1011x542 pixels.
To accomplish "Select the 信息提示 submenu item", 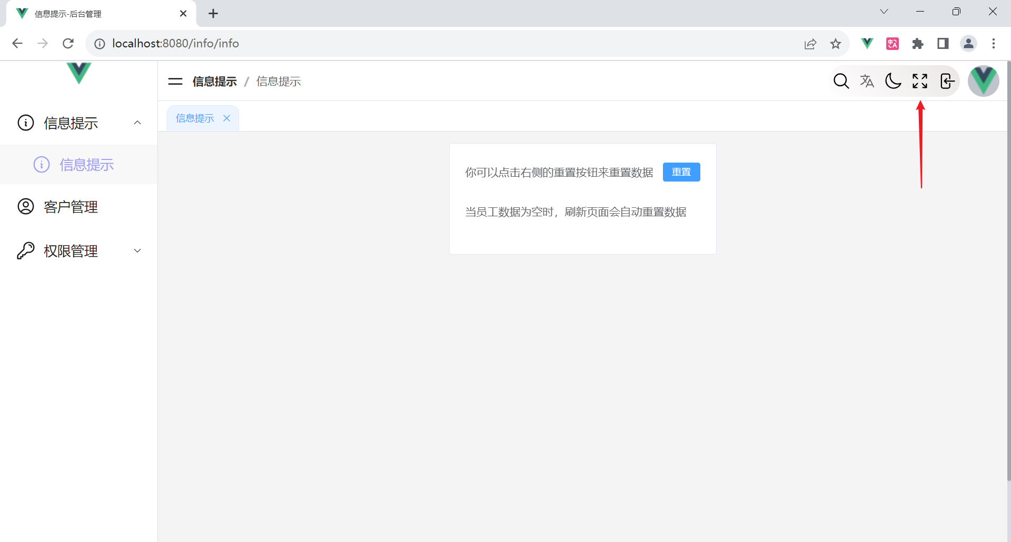I will [79, 165].
